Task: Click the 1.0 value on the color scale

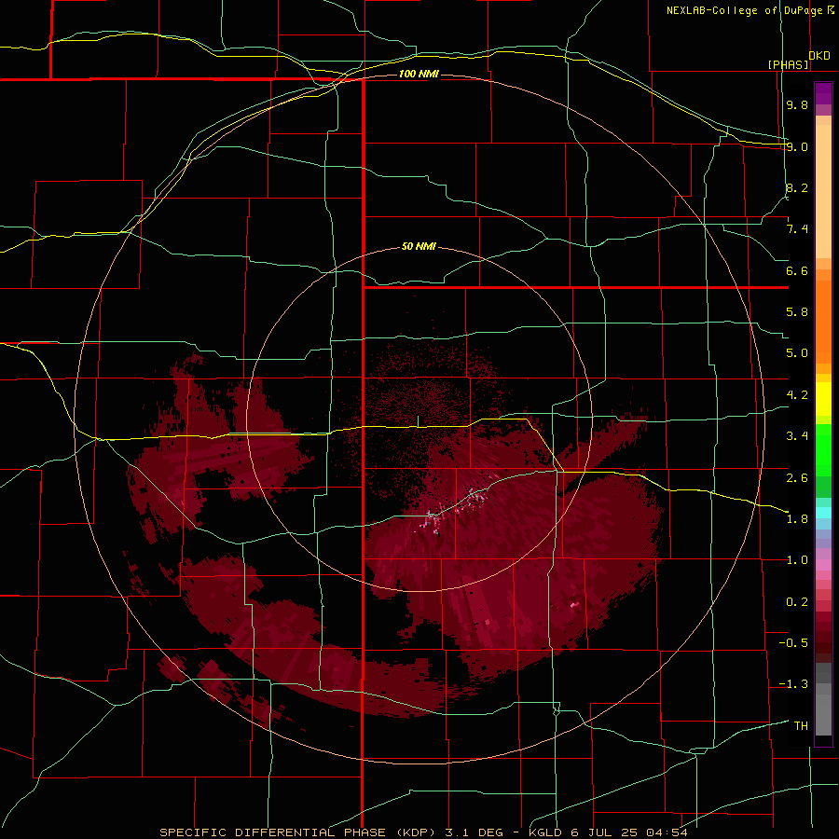Action: tap(797, 560)
